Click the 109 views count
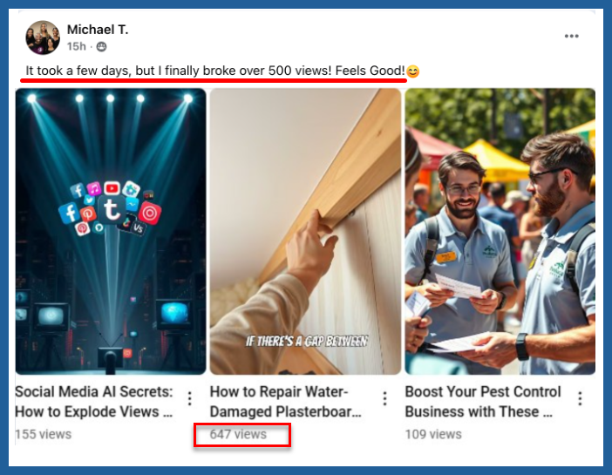The width and height of the screenshot is (612, 475). 433,434
